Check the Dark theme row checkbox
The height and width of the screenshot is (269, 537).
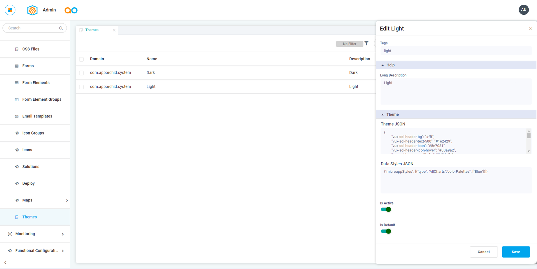(82, 73)
